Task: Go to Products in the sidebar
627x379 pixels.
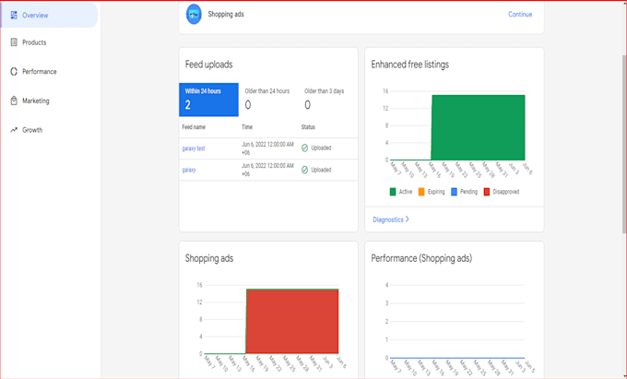Action: (34, 42)
